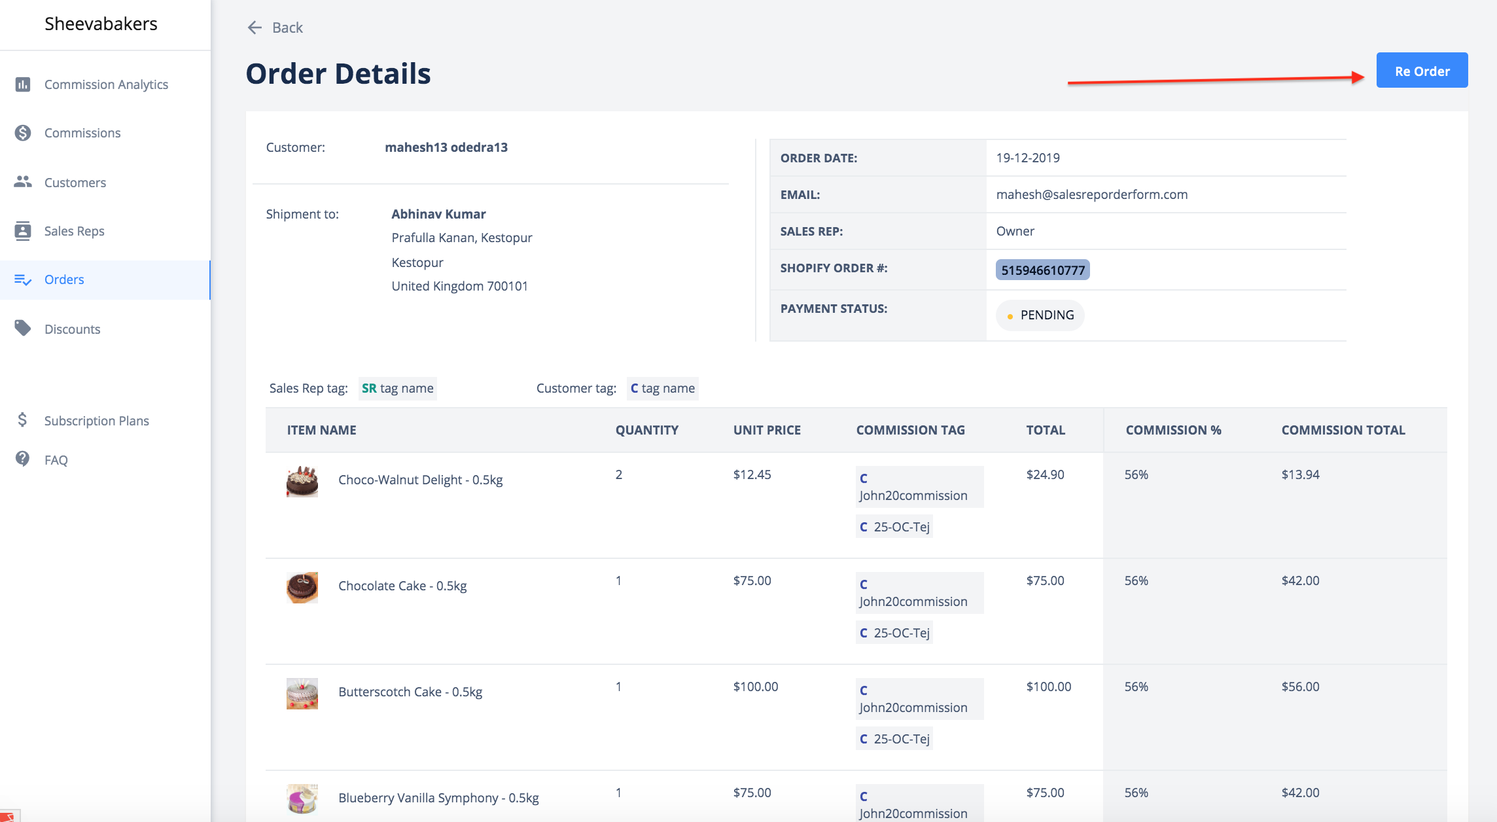
Task: Open the FAQ page
Action: coord(56,460)
